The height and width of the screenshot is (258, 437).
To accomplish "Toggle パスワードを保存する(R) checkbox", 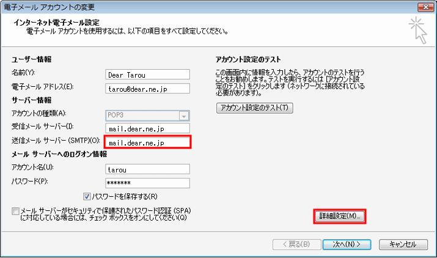I will 87,196.
